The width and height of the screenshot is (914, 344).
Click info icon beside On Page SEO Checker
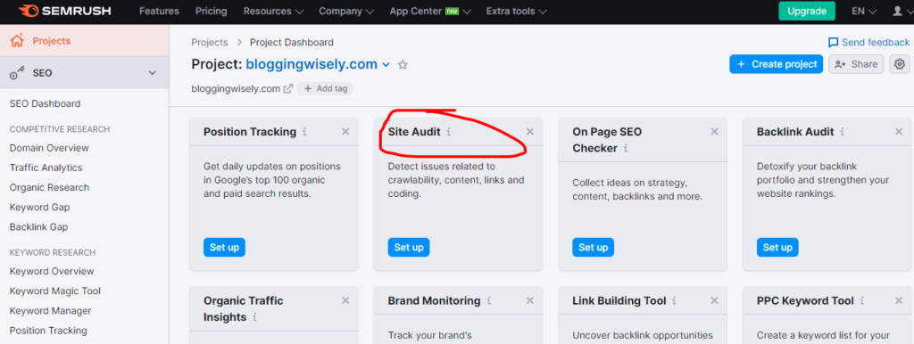click(626, 149)
